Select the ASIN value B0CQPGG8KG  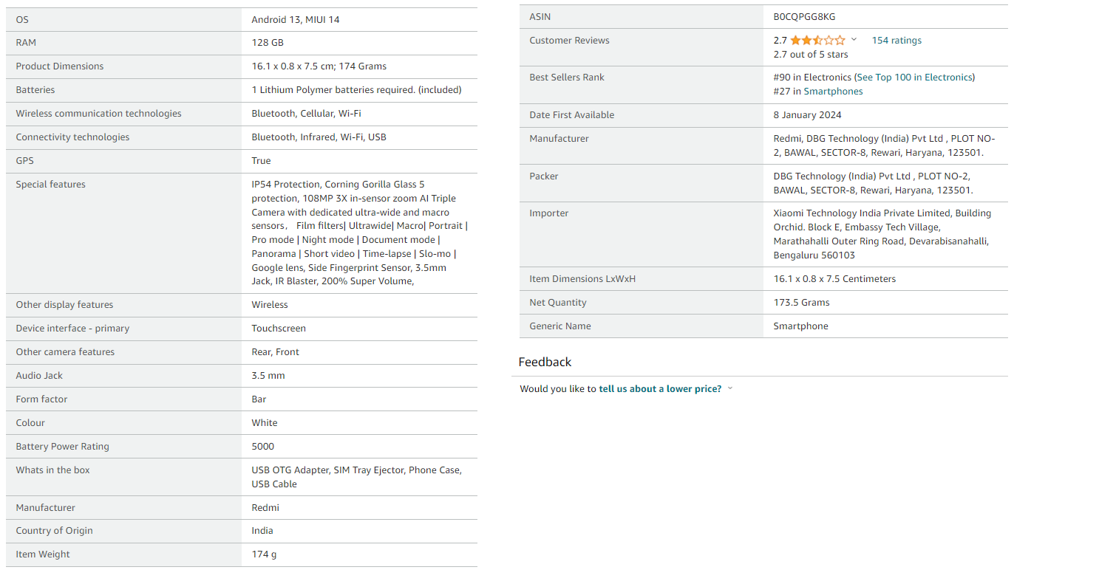pos(804,17)
